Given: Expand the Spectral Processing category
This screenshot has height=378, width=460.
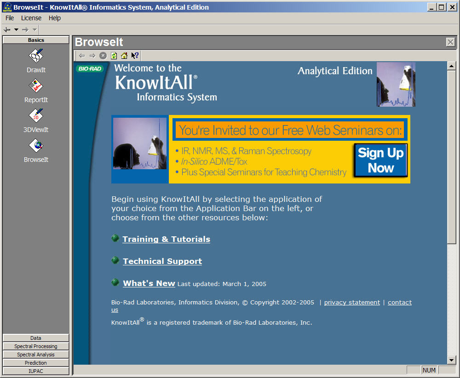Looking at the screenshot, I should [36, 346].
